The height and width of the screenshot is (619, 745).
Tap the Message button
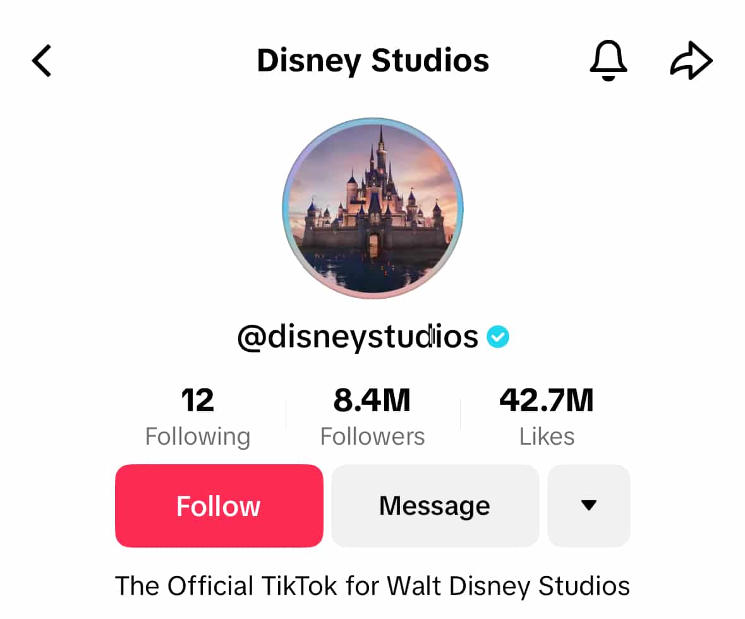(435, 506)
